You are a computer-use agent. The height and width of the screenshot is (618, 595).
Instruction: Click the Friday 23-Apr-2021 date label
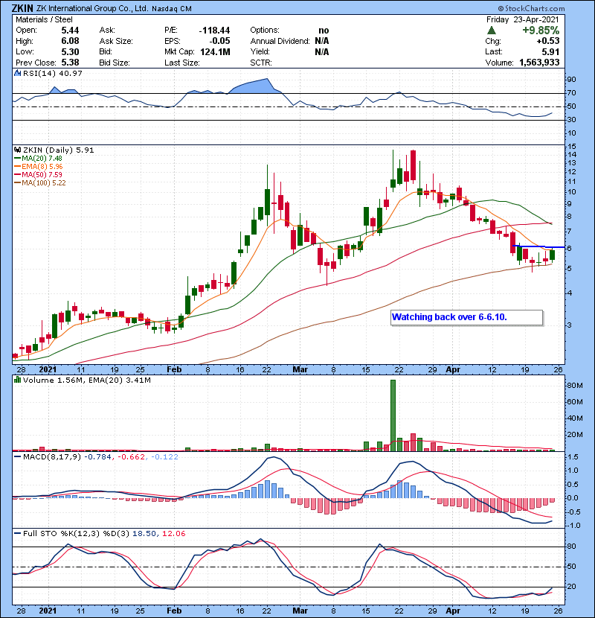523,19
